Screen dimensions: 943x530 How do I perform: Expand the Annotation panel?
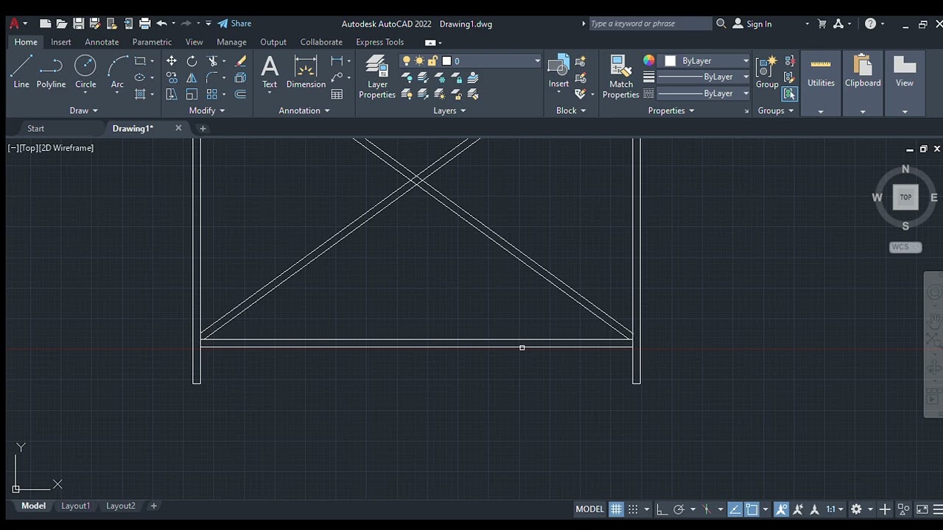[x=304, y=110]
